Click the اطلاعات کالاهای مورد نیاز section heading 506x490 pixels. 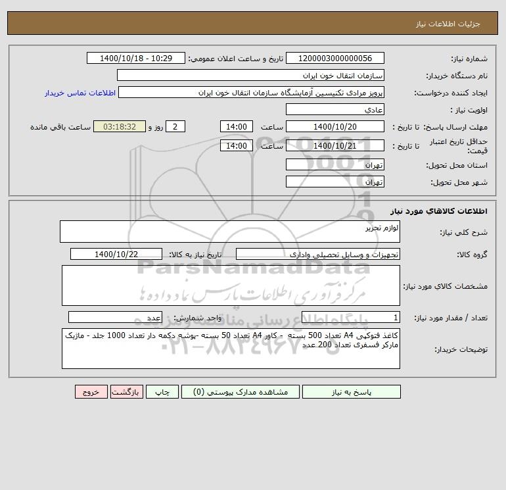tap(438, 211)
